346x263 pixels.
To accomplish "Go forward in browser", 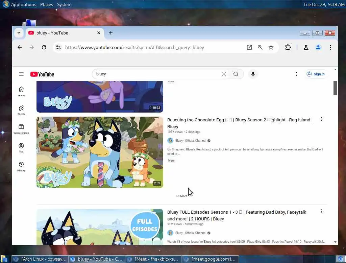I will 32,47.
